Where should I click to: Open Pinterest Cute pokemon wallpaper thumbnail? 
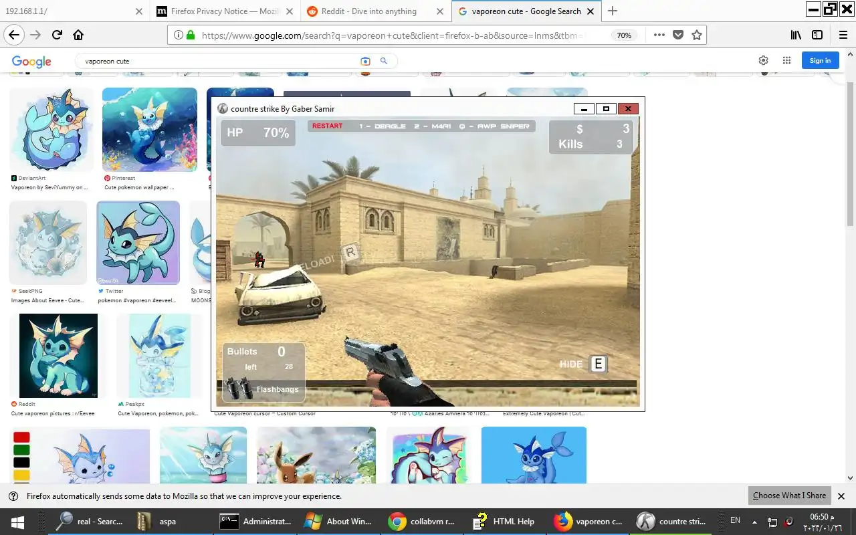tap(150, 129)
